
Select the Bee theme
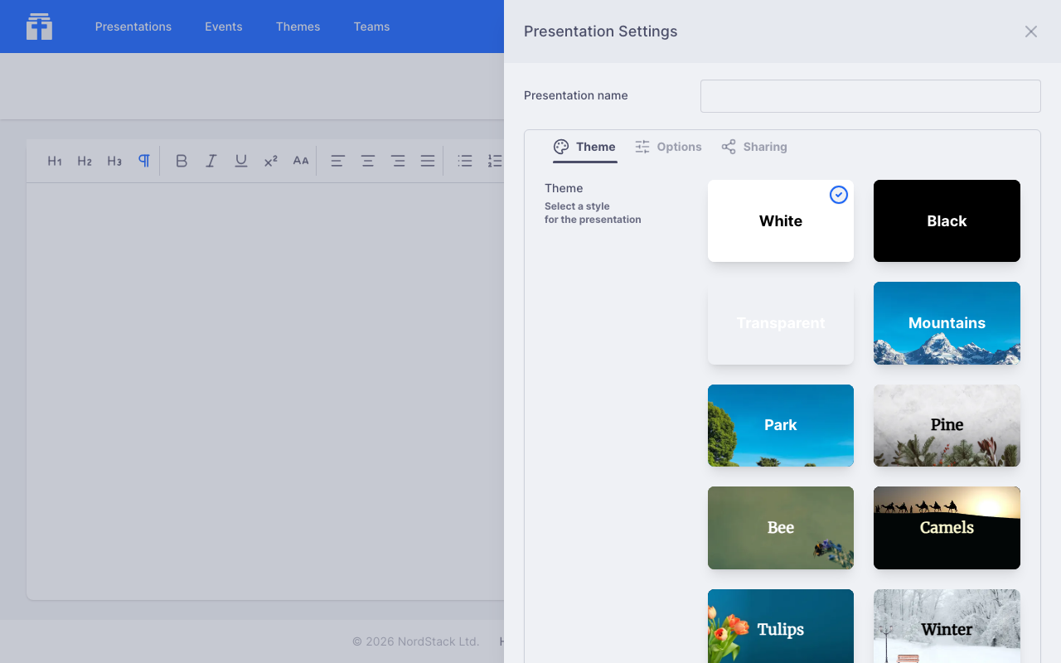(x=781, y=528)
